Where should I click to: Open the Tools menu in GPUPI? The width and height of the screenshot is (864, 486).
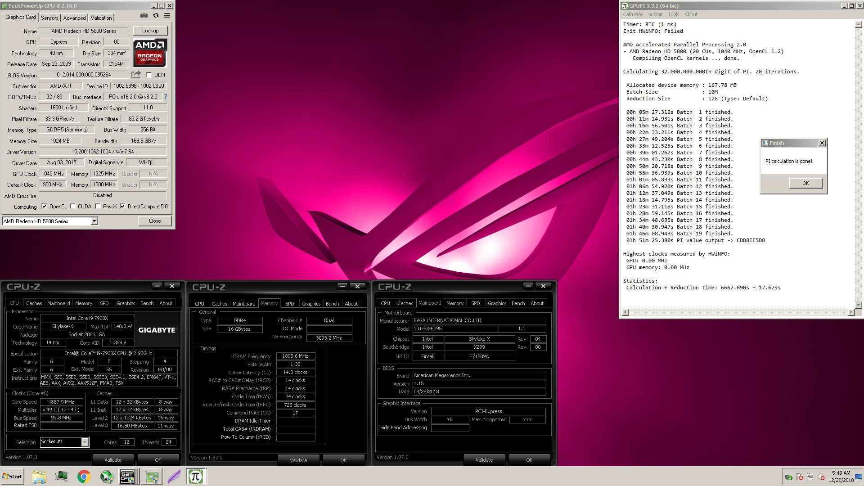(674, 14)
